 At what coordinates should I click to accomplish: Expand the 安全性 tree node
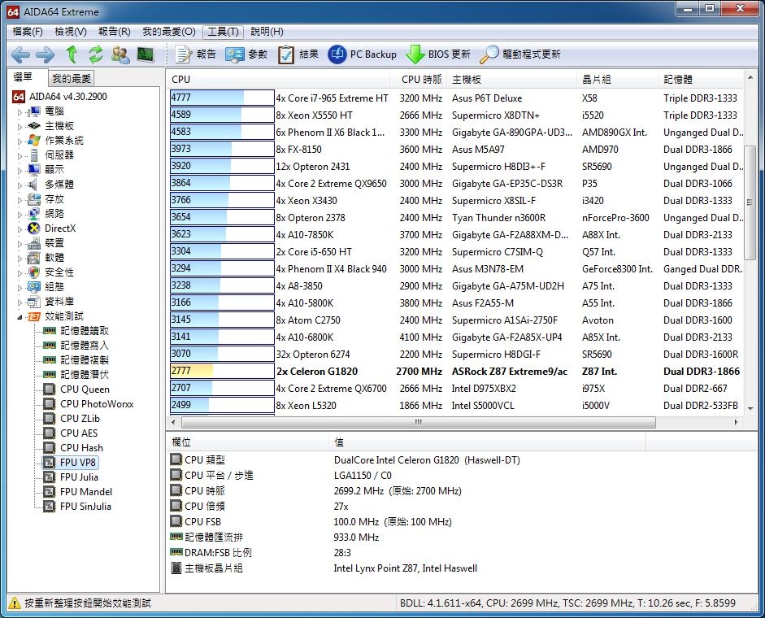point(20,273)
